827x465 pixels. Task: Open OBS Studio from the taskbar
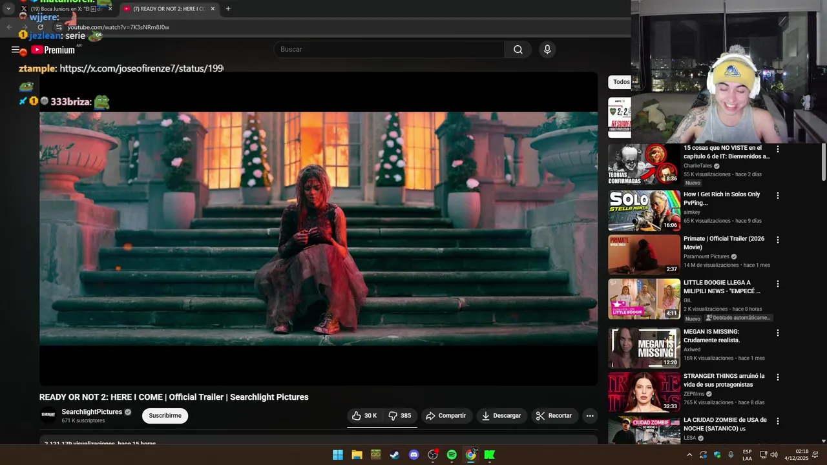coord(433,455)
